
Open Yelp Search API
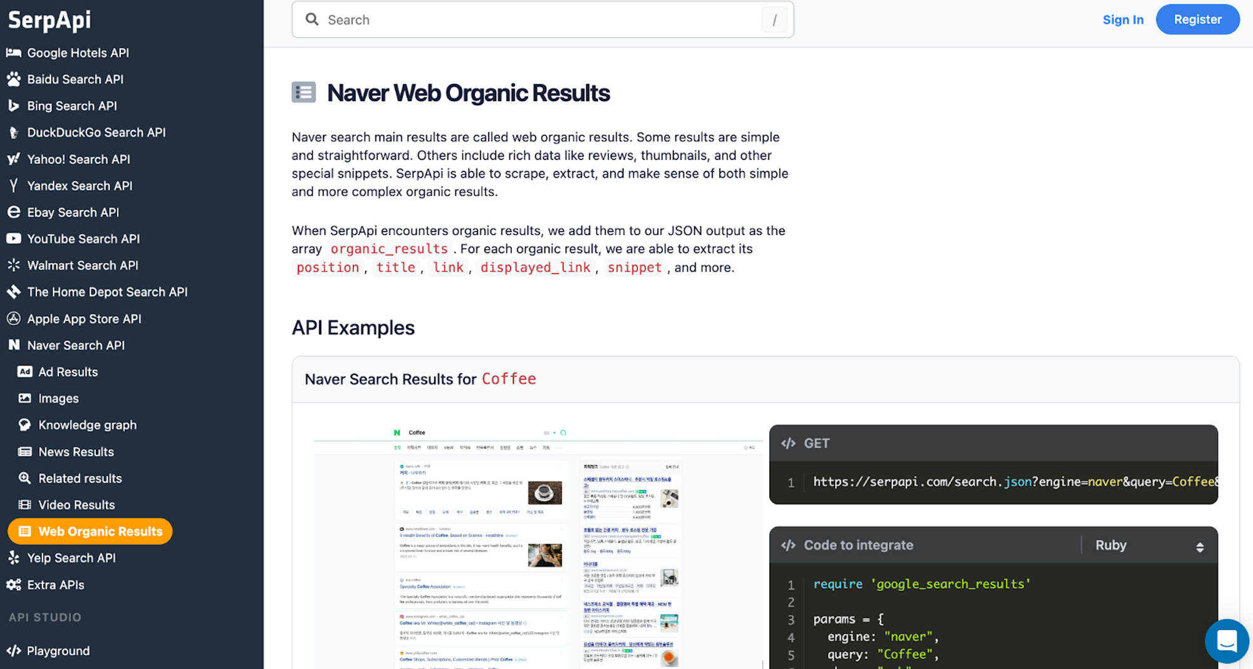pyautogui.click(x=71, y=558)
